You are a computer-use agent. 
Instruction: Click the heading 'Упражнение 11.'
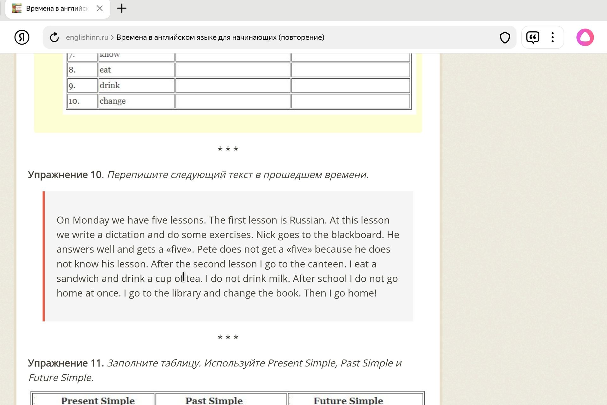(66, 363)
